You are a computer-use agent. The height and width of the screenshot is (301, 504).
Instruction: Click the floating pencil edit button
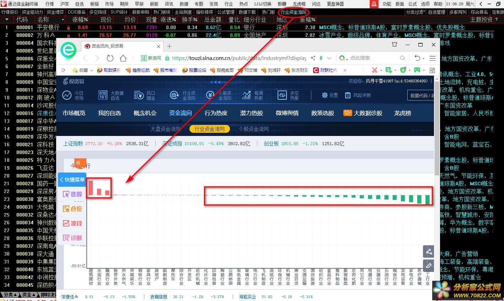click(429, 266)
